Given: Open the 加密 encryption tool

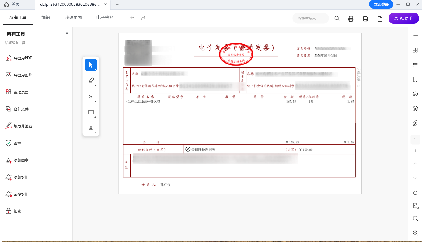Looking at the screenshot, I should 14,211.
